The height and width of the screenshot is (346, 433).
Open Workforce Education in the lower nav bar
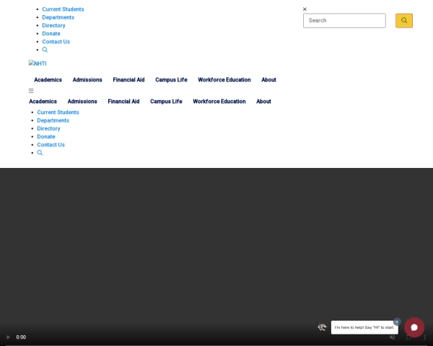[219, 102]
